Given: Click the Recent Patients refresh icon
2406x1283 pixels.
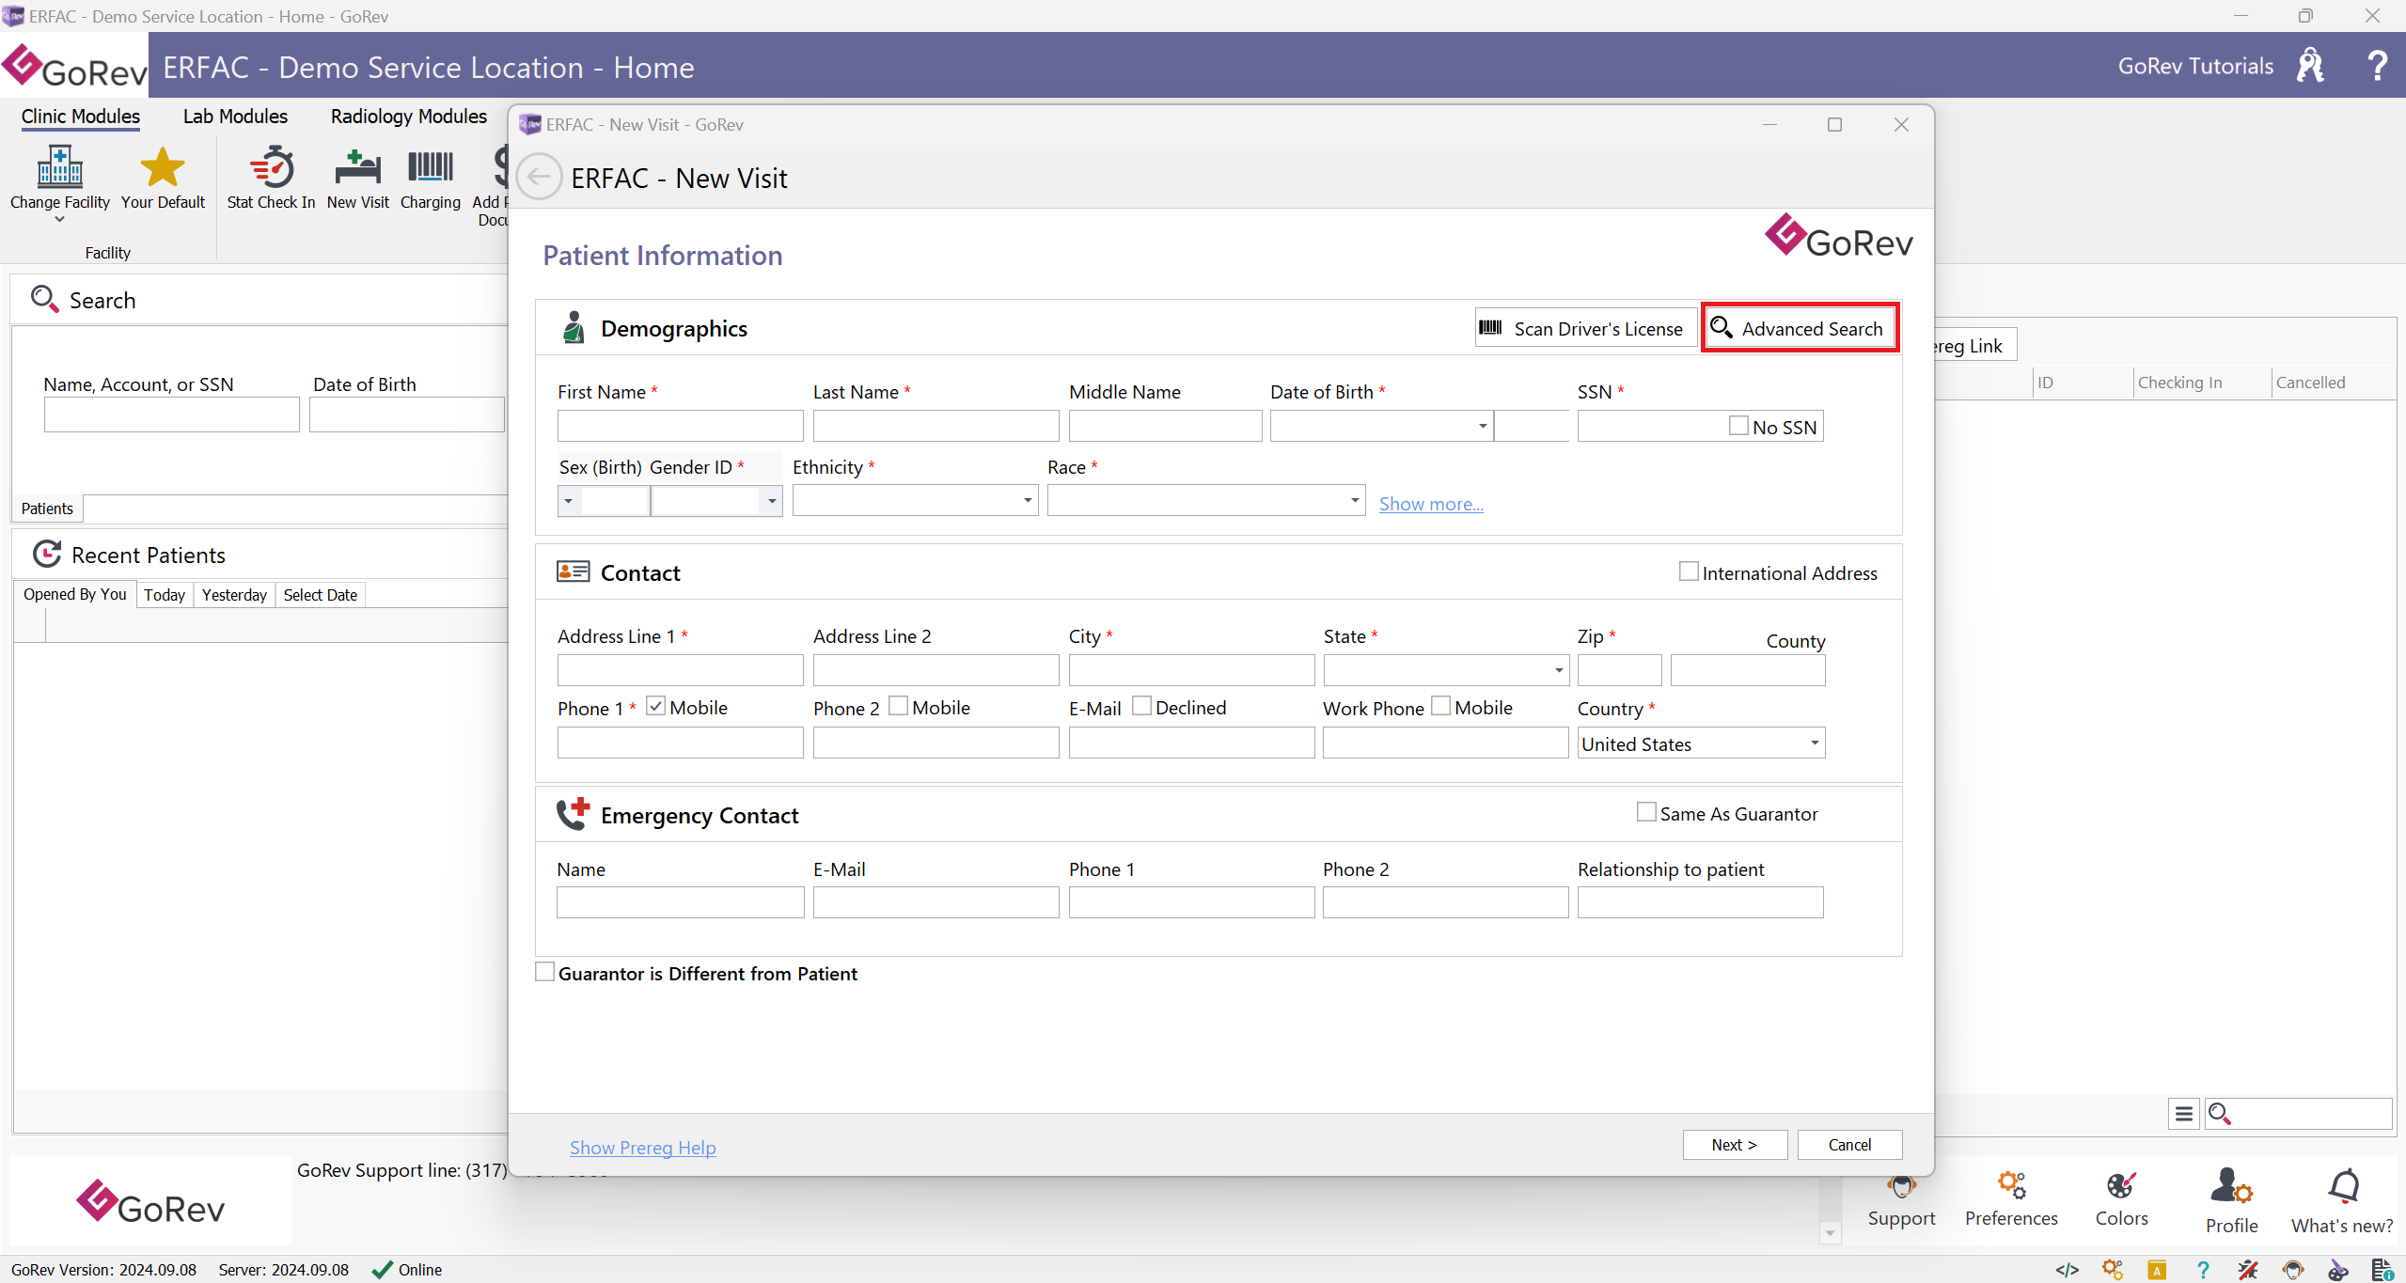Looking at the screenshot, I should (47, 555).
